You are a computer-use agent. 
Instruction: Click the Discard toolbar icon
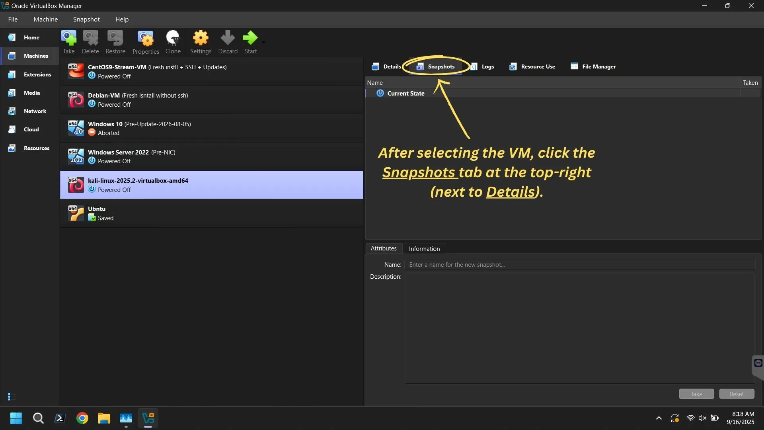tap(227, 40)
